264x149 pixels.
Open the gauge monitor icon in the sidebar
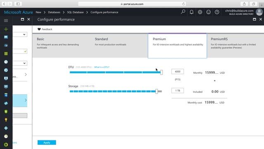[6, 136]
